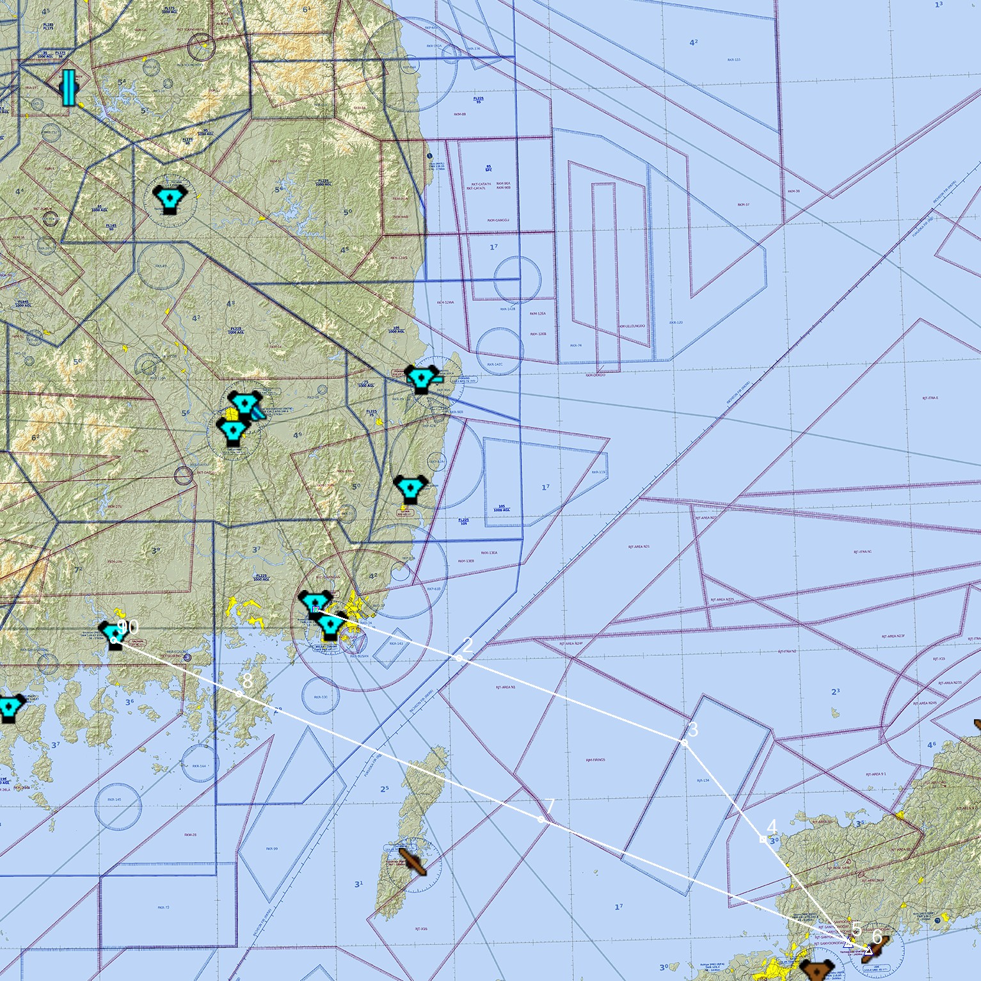Select the triangle marker at waypoint 5

tap(849, 945)
